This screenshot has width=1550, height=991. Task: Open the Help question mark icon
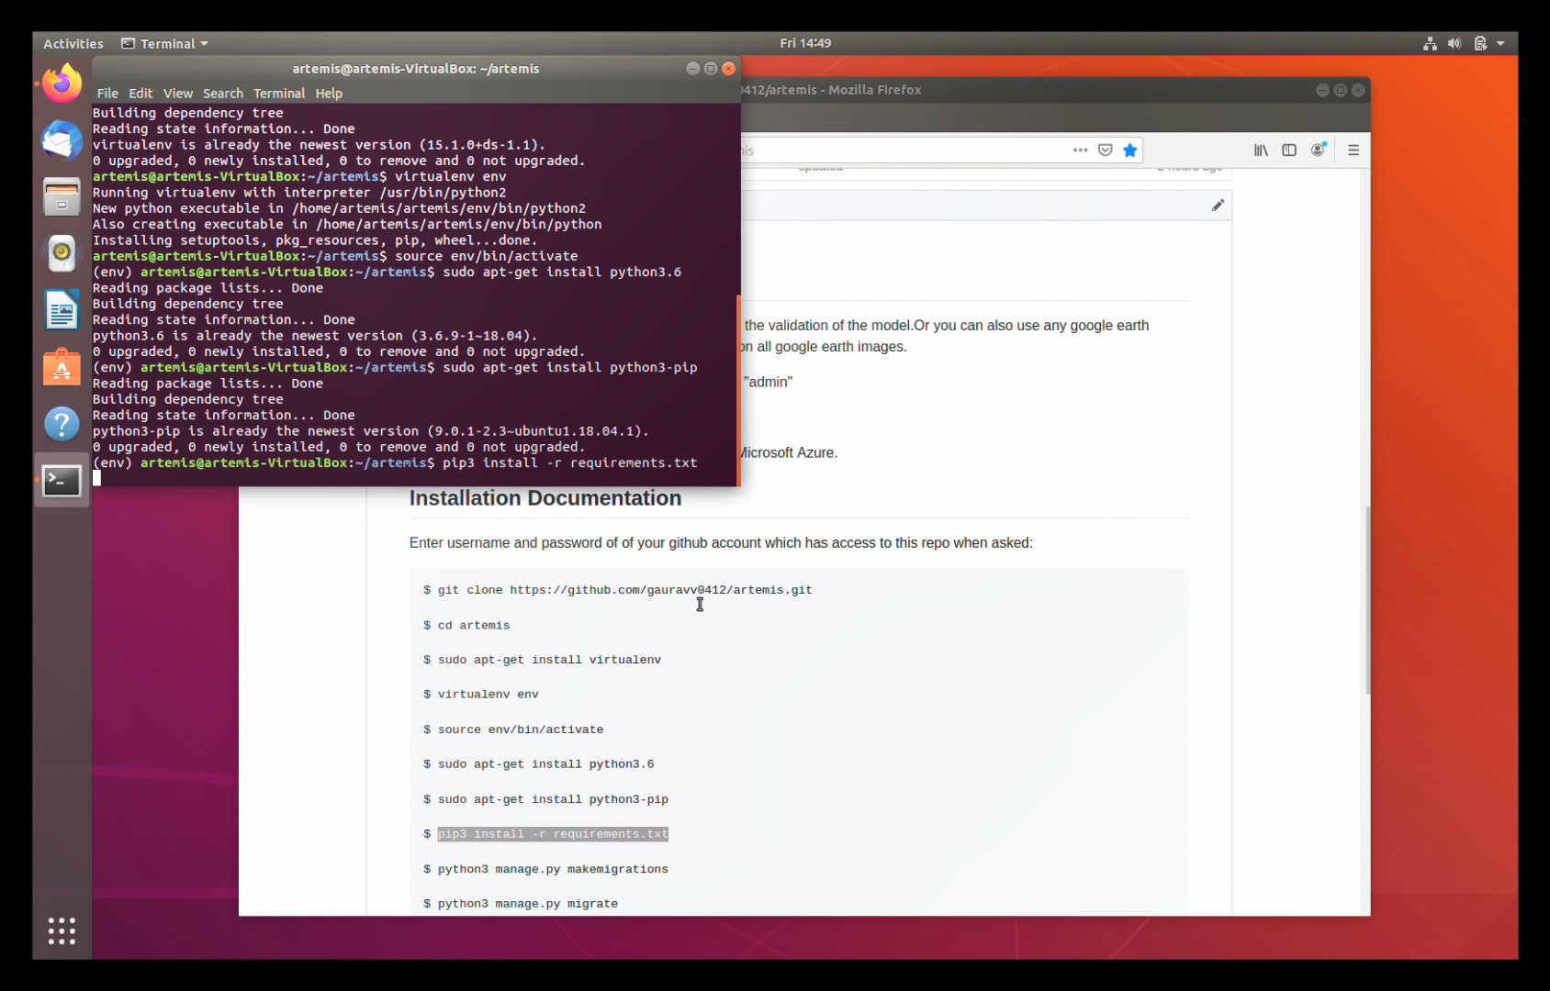tap(62, 424)
